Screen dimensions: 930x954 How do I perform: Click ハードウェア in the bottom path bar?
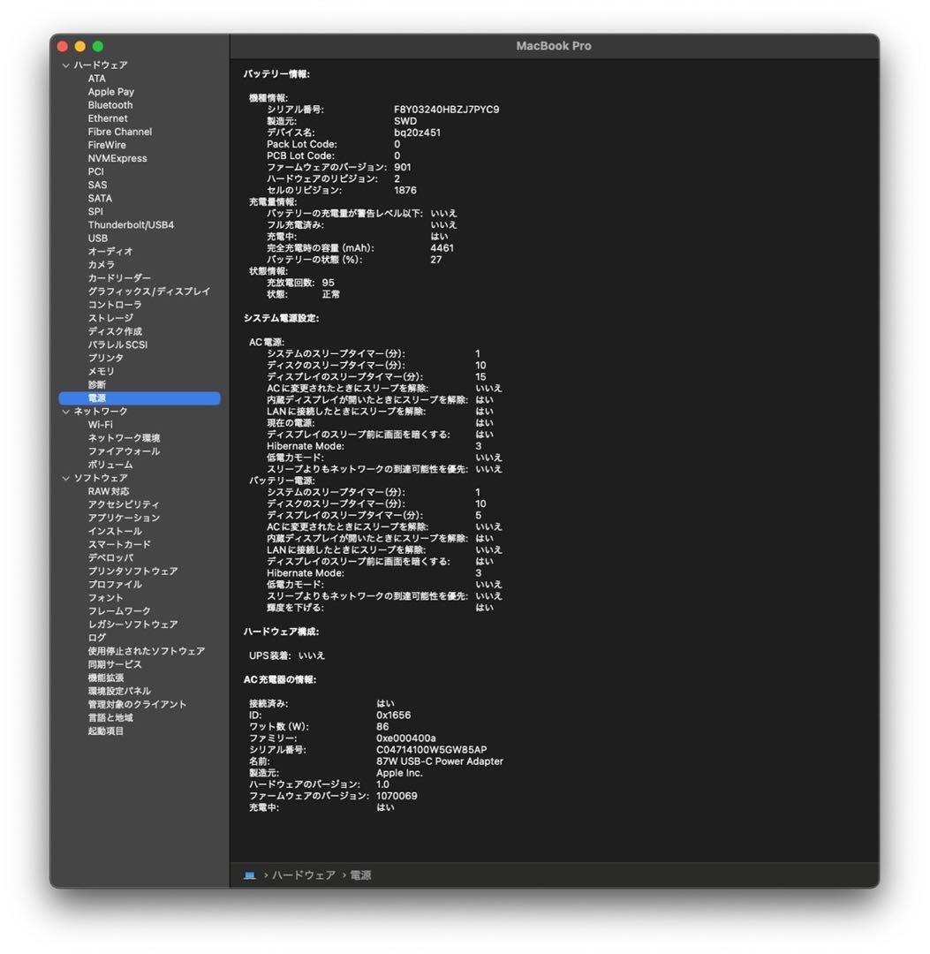pyautogui.click(x=304, y=875)
